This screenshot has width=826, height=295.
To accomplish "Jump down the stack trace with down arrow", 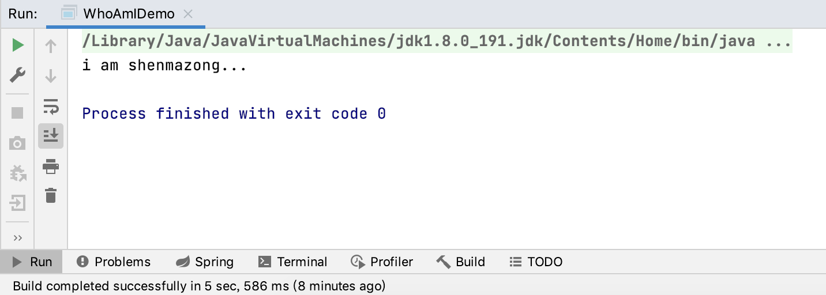I will coord(51,75).
